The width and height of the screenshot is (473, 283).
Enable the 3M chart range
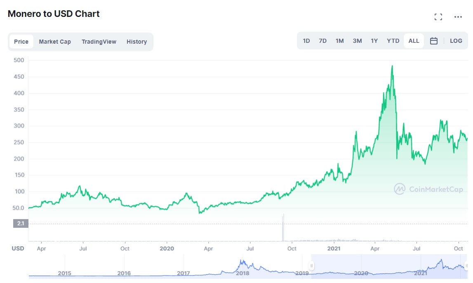(x=357, y=41)
